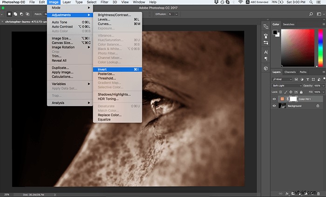This screenshot has height=197, width=326.
Task: Open the 3D cube panel icon
Action: point(266,68)
